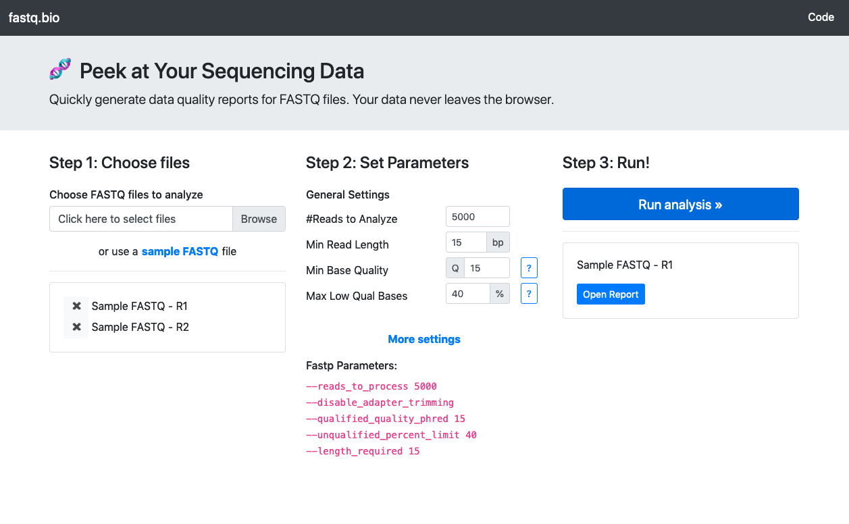Image resolution: width=849 pixels, height=524 pixels.
Task: Click the Browse button
Action: click(x=259, y=219)
